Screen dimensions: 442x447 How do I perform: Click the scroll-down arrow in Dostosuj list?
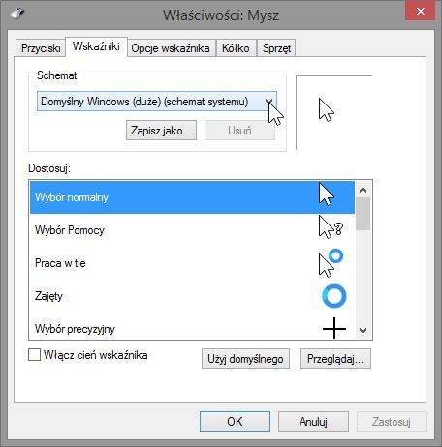point(363,331)
